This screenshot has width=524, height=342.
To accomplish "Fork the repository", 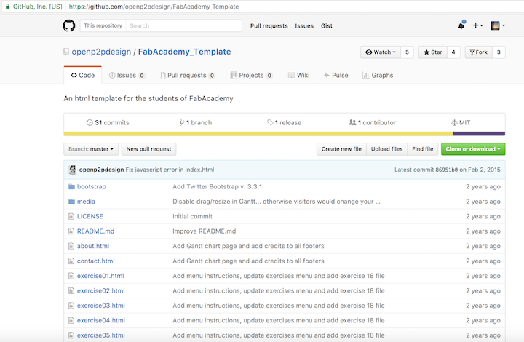I will click(x=479, y=52).
